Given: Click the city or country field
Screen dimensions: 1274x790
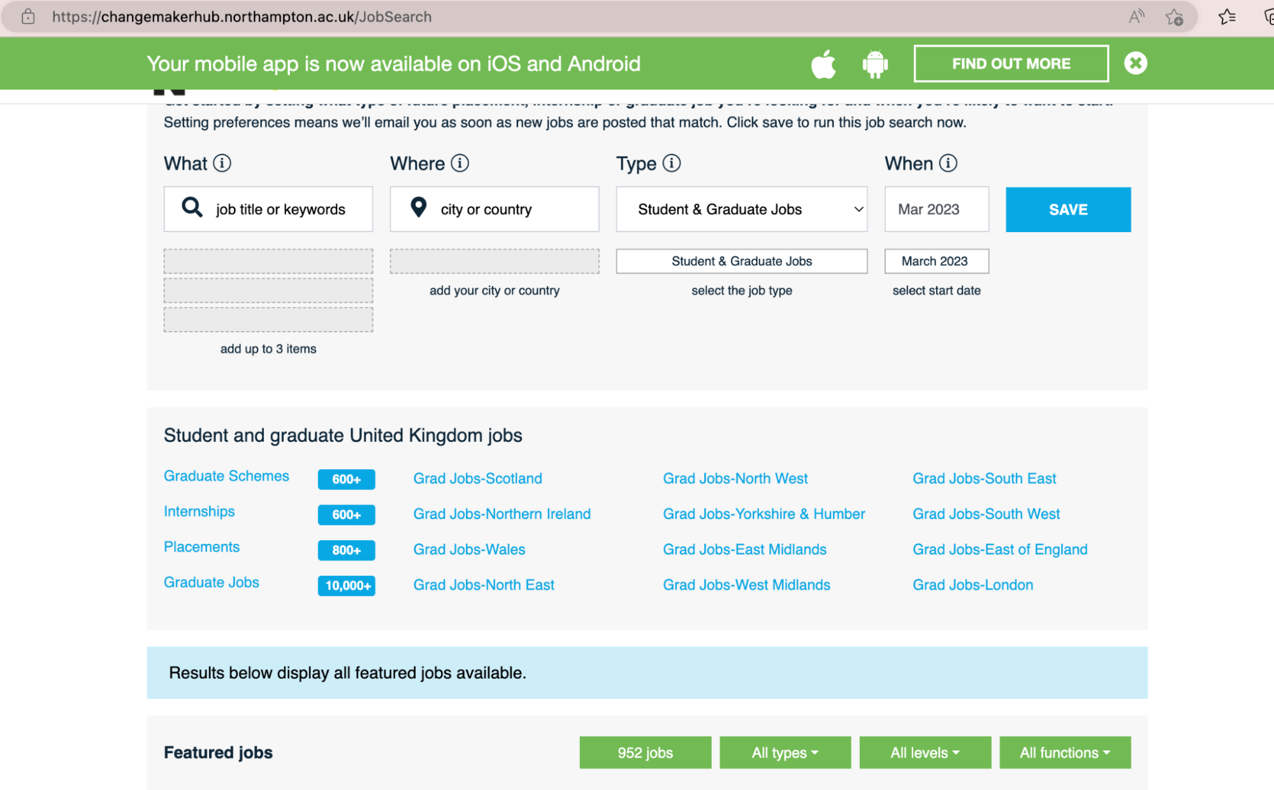Looking at the screenshot, I should point(495,209).
